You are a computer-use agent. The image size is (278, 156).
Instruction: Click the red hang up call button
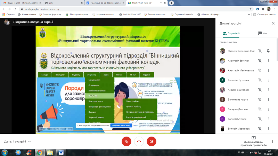coord(139,141)
